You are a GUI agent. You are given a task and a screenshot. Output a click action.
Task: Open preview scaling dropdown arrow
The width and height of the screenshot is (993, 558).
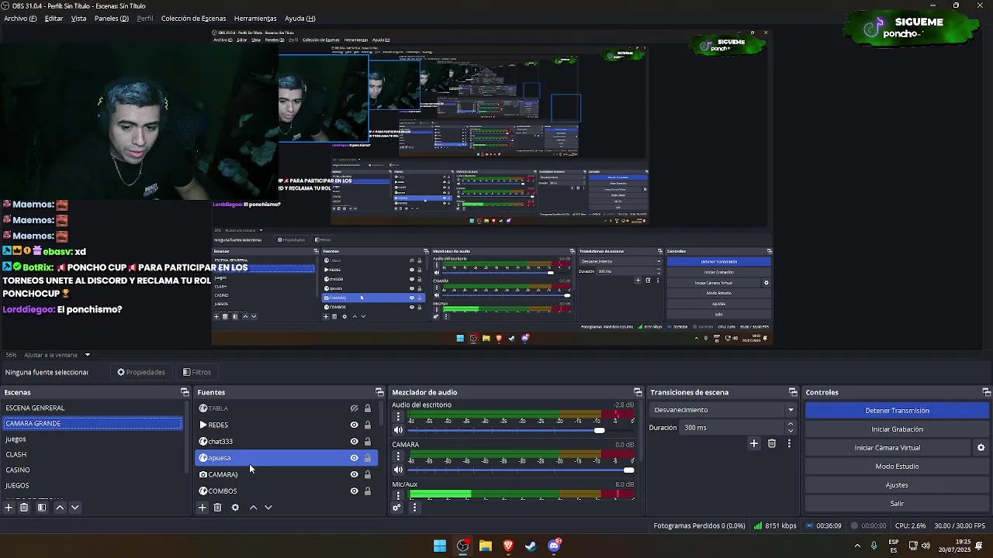[87, 355]
